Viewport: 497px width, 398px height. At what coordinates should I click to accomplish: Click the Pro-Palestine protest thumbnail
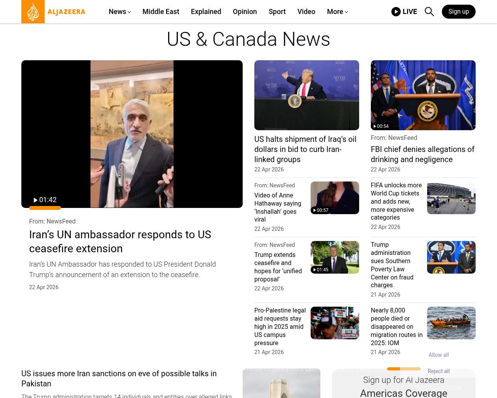click(334, 323)
